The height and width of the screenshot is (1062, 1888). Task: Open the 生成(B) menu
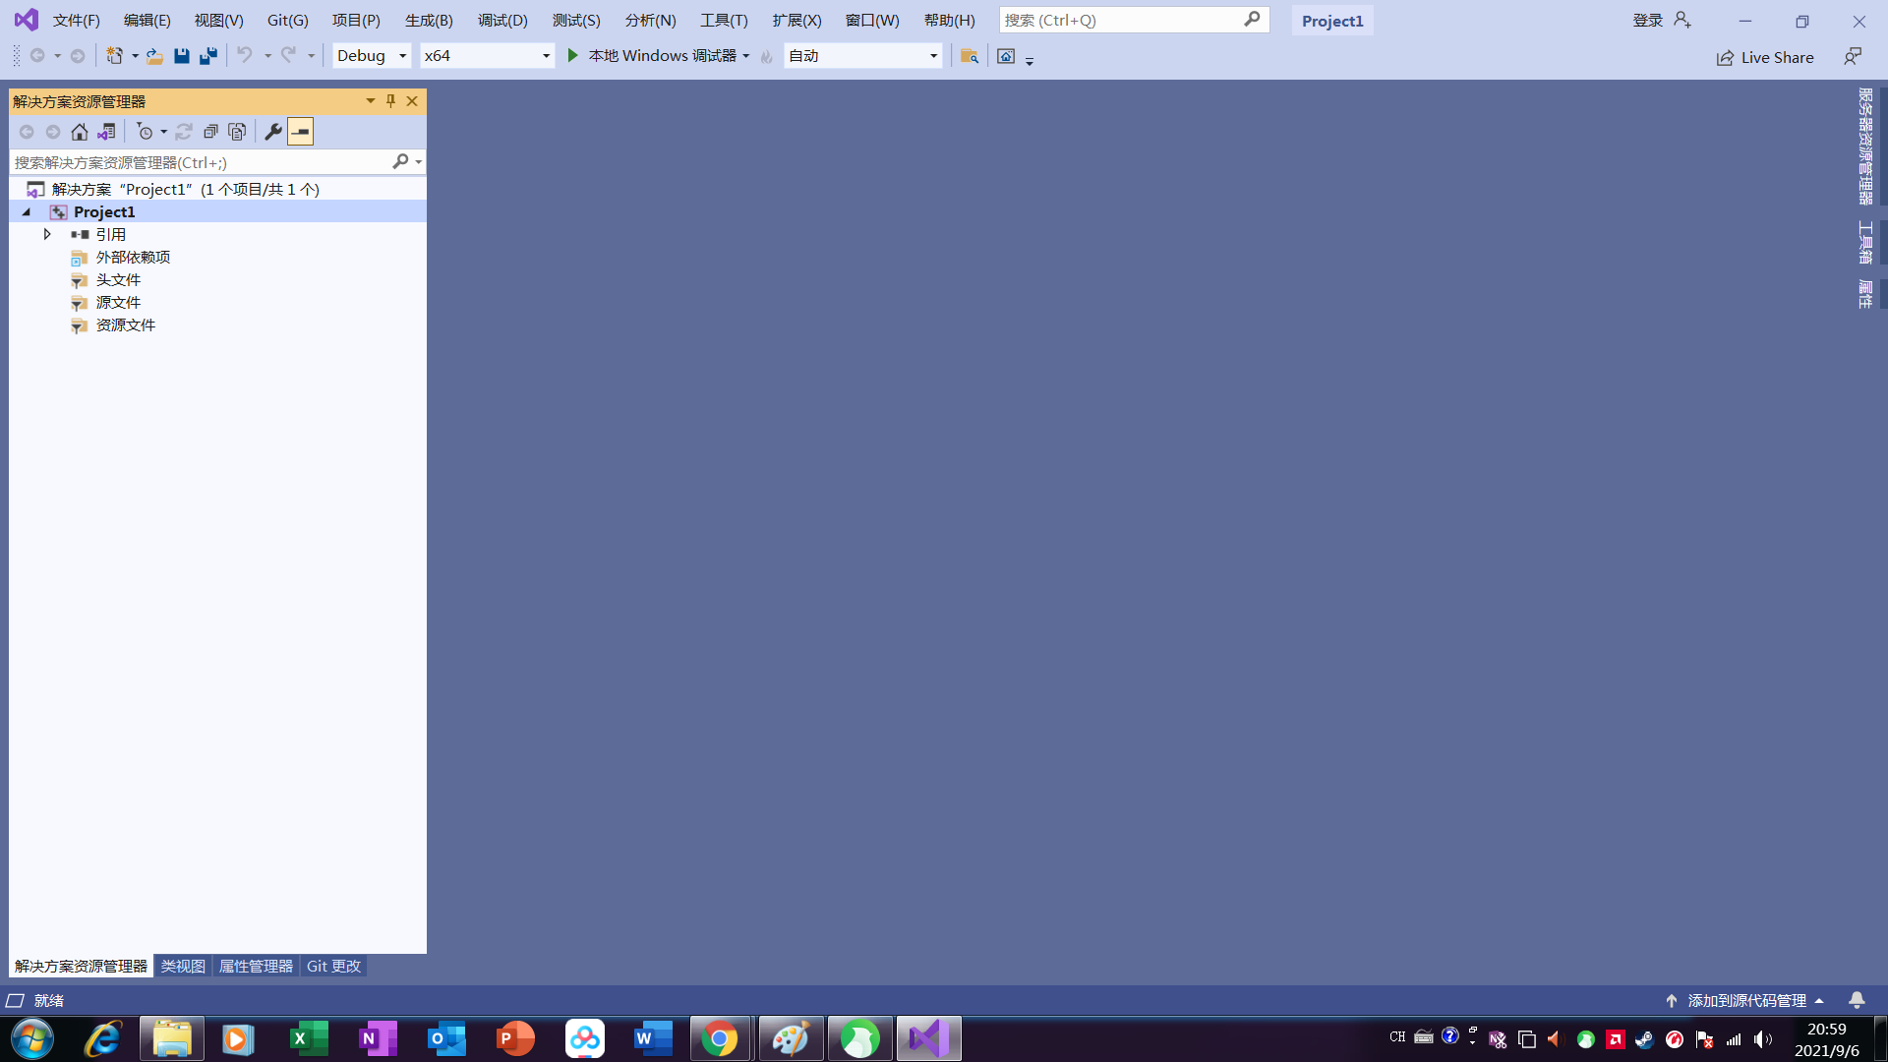429,21
